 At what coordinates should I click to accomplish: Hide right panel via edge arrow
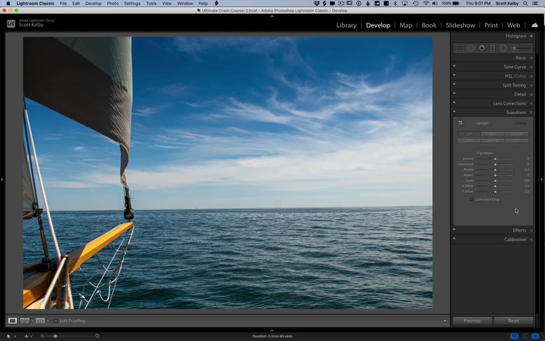[542, 180]
